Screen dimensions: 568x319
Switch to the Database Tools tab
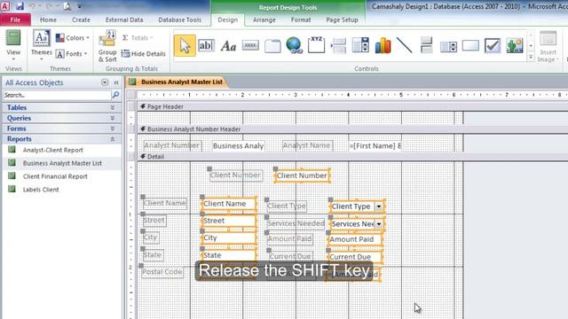click(x=179, y=19)
